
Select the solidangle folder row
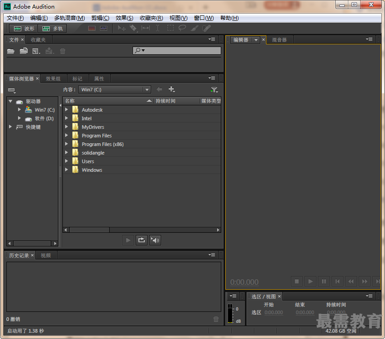click(x=142, y=153)
